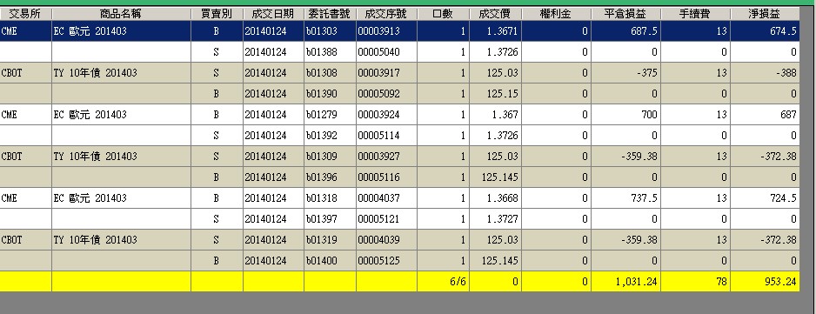This screenshot has width=816, height=314.
Task: Click net profit cell showing 724.5
Action: [x=765, y=197]
